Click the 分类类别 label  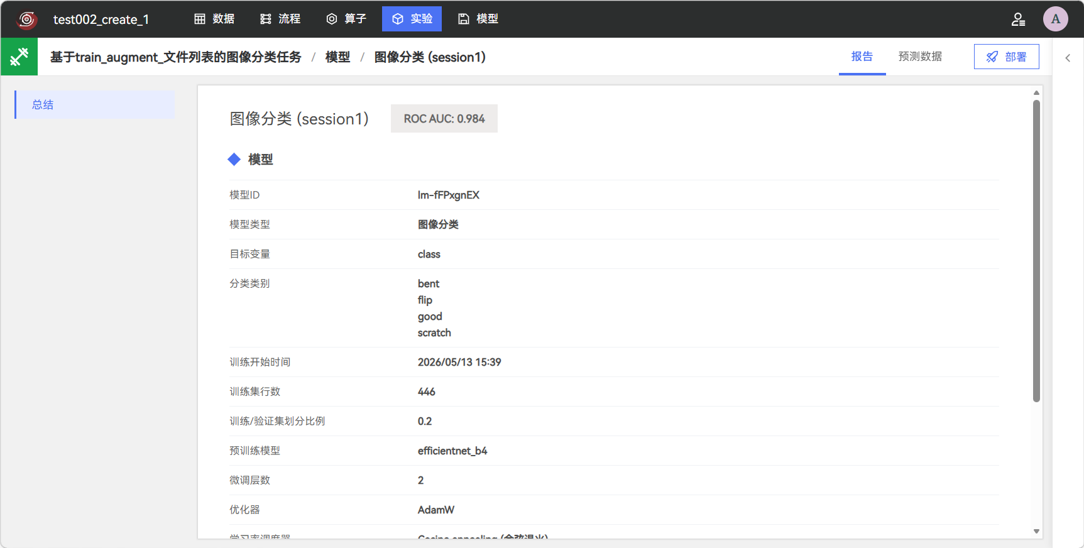pyautogui.click(x=249, y=283)
